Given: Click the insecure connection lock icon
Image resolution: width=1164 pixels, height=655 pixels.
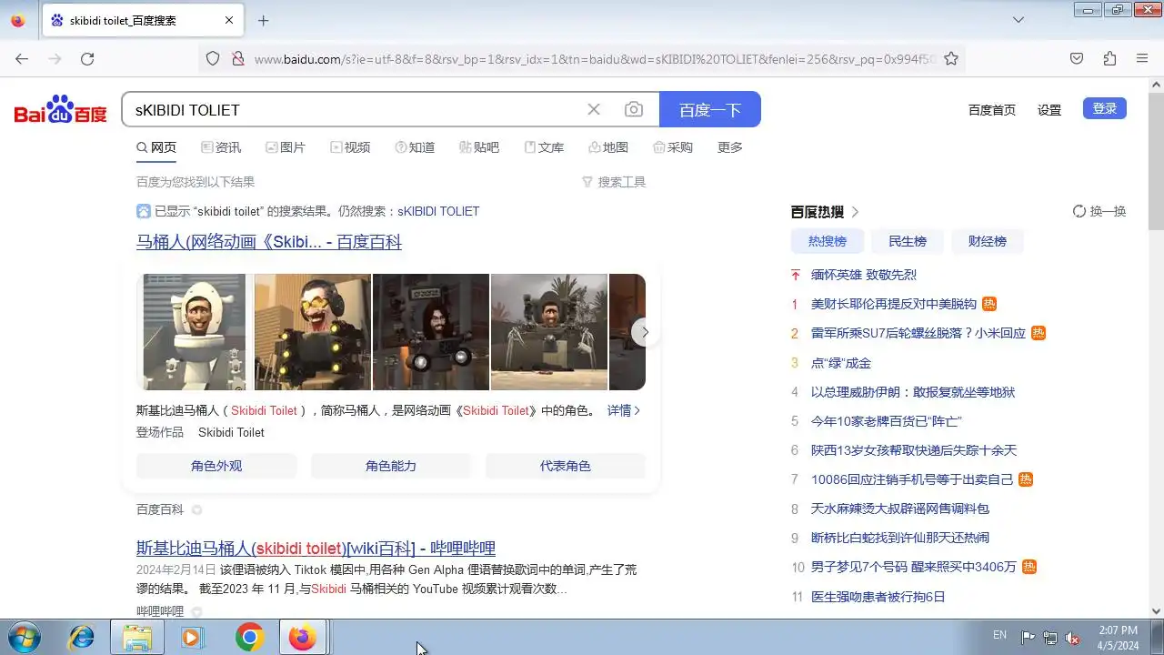Looking at the screenshot, I should pos(238,58).
